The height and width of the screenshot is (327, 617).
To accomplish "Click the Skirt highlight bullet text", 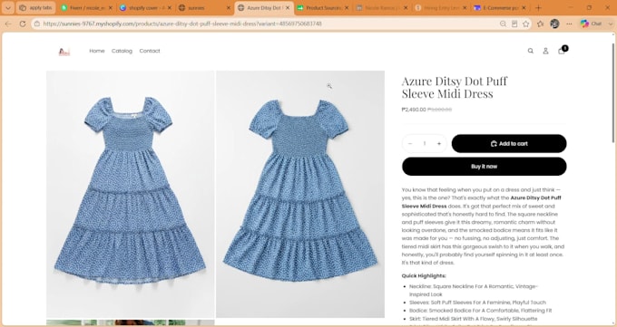I will [473, 319].
